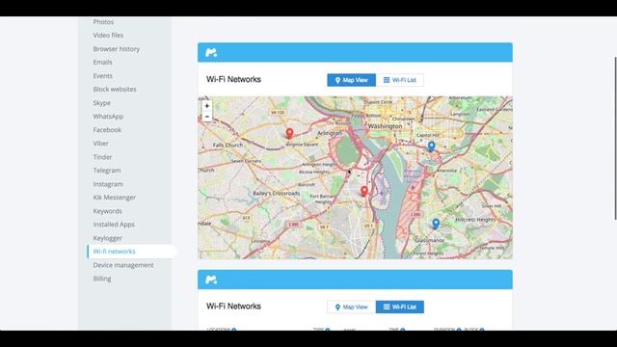Select Wi-Fi List tab in lower panel
Image resolution: width=617 pixels, height=347 pixels.
(x=400, y=307)
